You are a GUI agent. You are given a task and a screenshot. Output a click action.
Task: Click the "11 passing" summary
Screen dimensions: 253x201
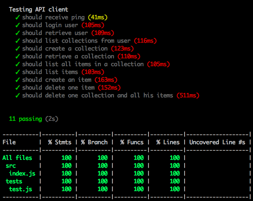[25, 119]
